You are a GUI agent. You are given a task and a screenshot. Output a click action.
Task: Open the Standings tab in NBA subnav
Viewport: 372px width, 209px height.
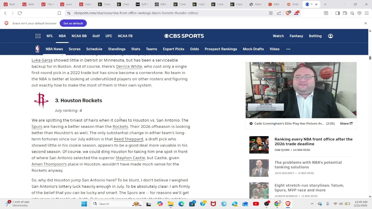117,49
